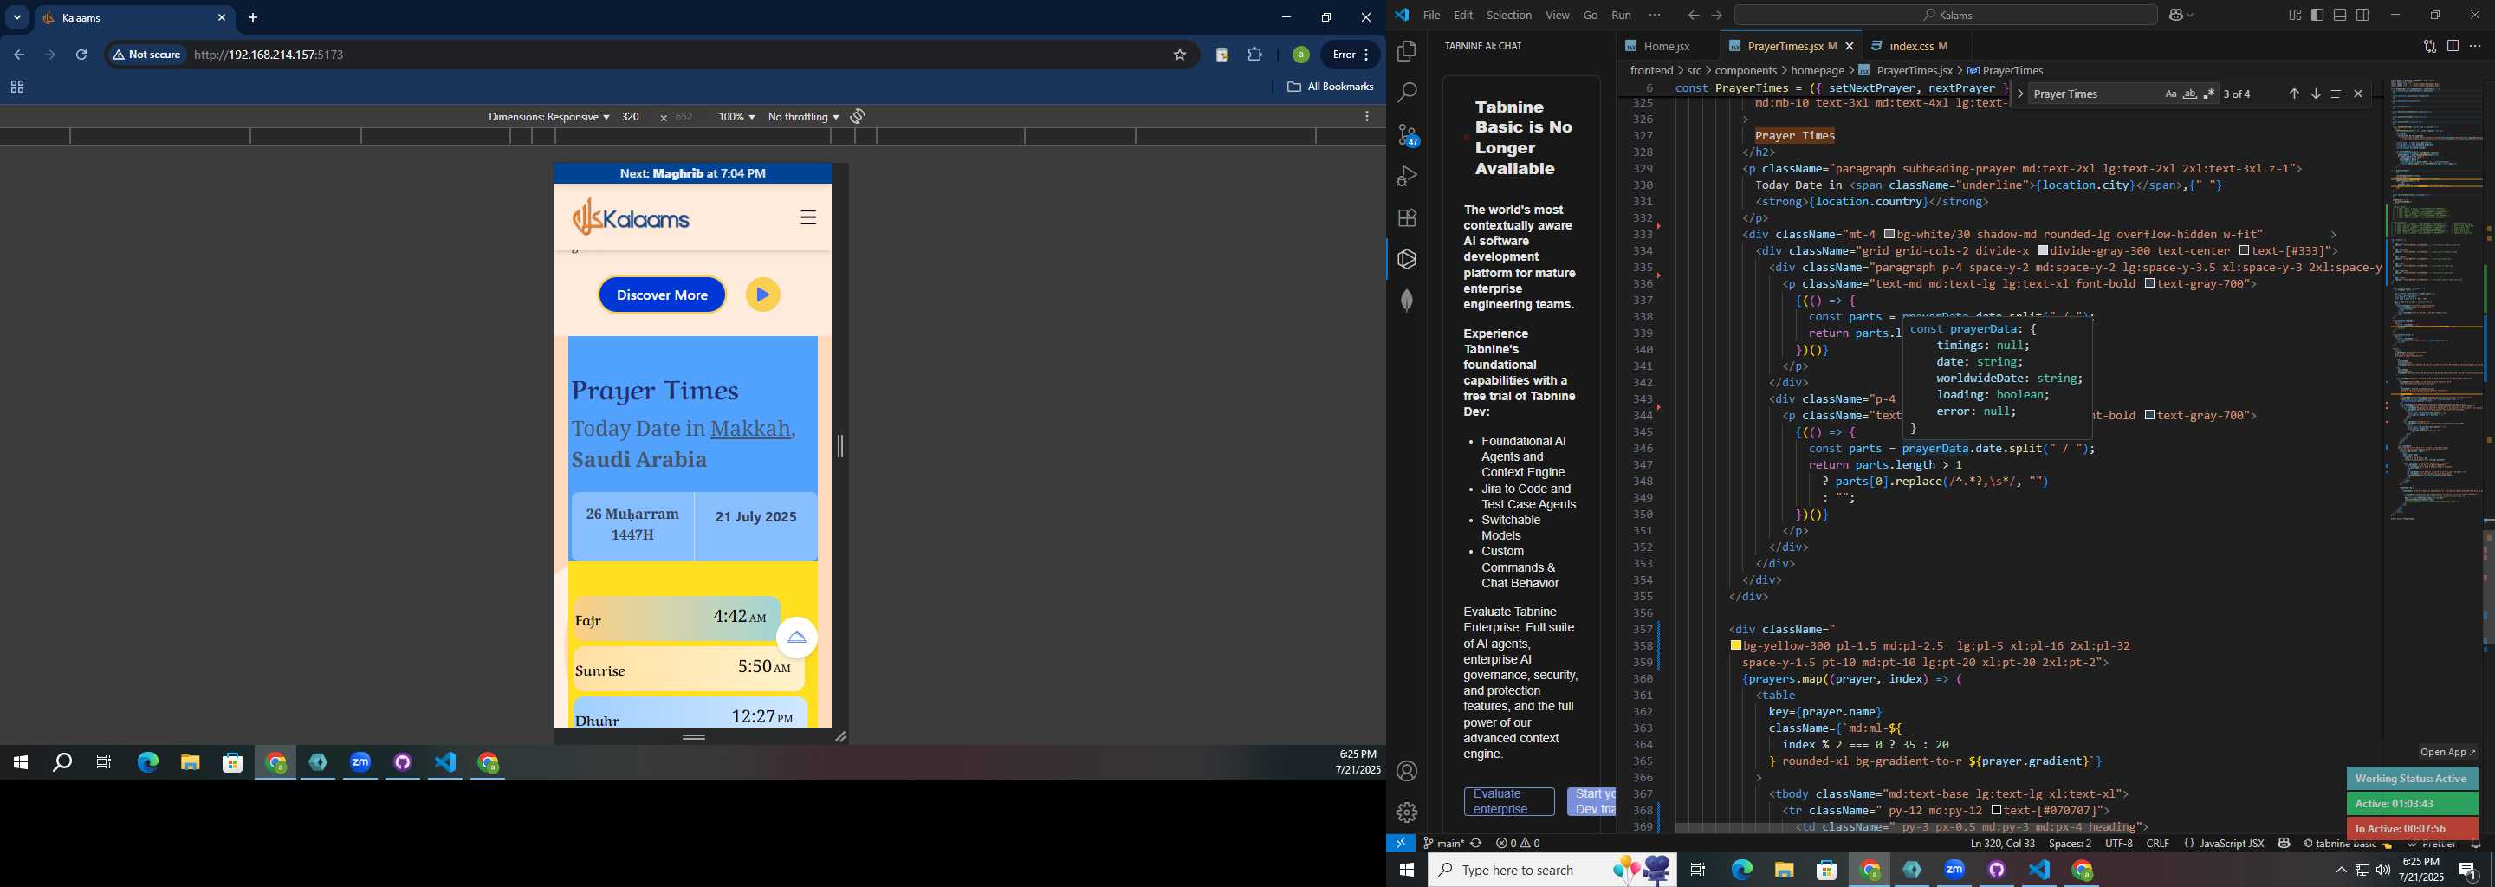This screenshot has height=887, width=2495.
Task: Click scroll-to-top mosque button on page
Action: pos(796,638)
